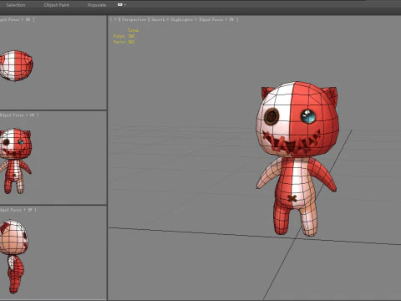
Task: Select the doll in side-view viewport
Action: (x=14, y=257)
